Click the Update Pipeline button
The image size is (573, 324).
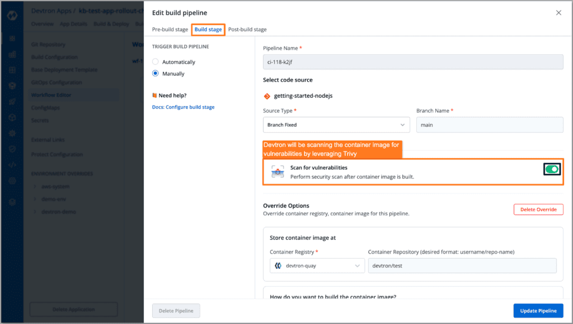pyautogui.click(x=538, y=311)
